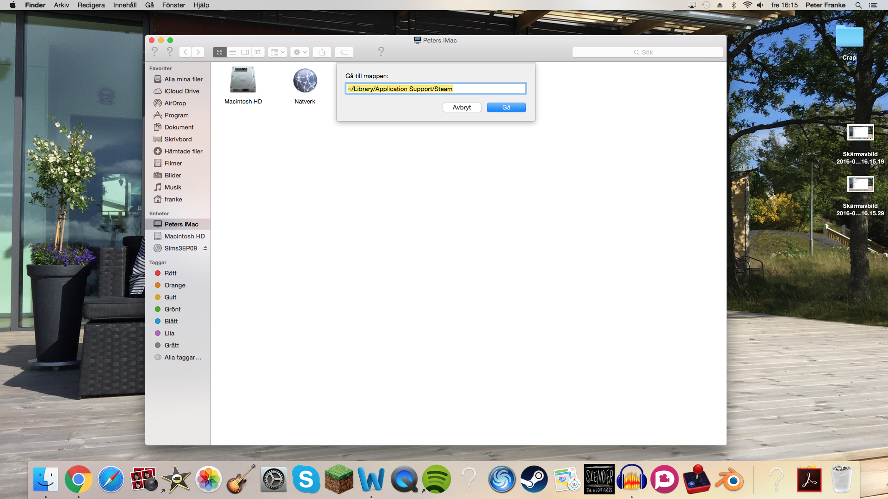The image size is (888, 499).
Task: Click the edit tags toolbar icon
Action: 344,52
